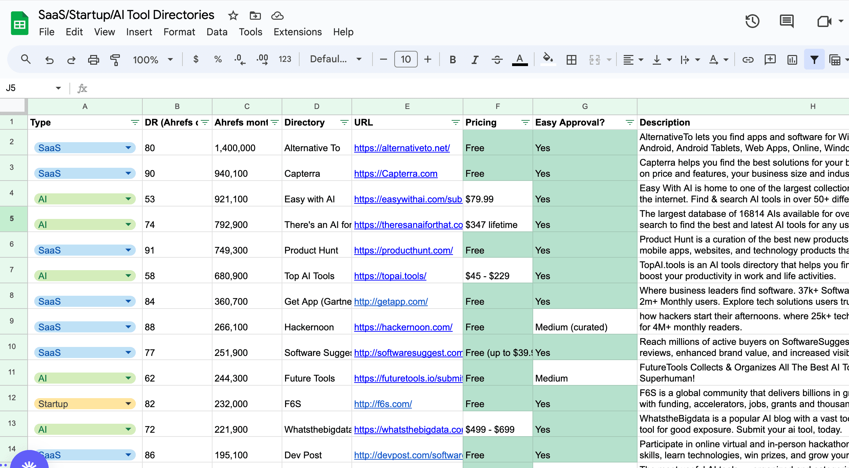Image resolution: width=849 pixels, height=468 pixels.
Task: Toggle italic formatting
Action: tap(475, 60)
